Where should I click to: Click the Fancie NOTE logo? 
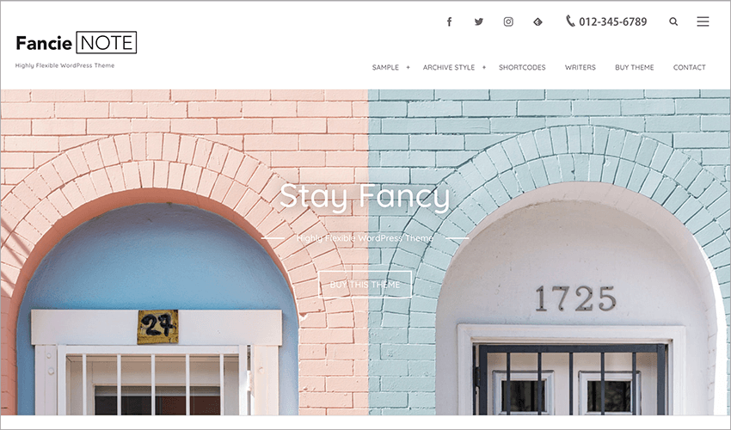[x=76, y=43]
